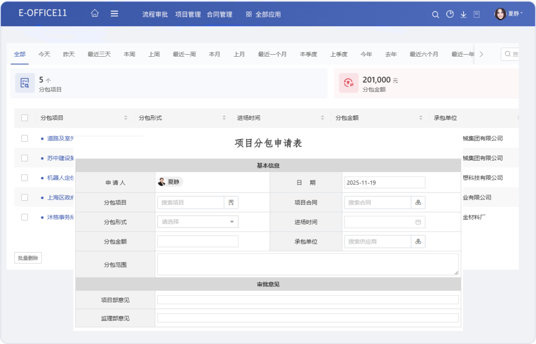Click the search magnifier in header
Viewport: 536px width, 344px height.
pyautogui.click(x=435, y=14)
